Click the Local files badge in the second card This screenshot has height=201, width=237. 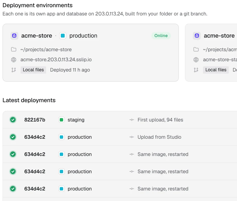pos(216,70)
